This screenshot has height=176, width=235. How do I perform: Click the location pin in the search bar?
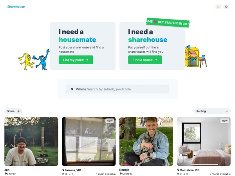pos(72,89)
